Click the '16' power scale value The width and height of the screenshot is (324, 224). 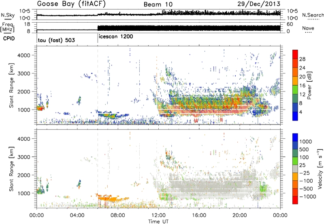point(302,86)
